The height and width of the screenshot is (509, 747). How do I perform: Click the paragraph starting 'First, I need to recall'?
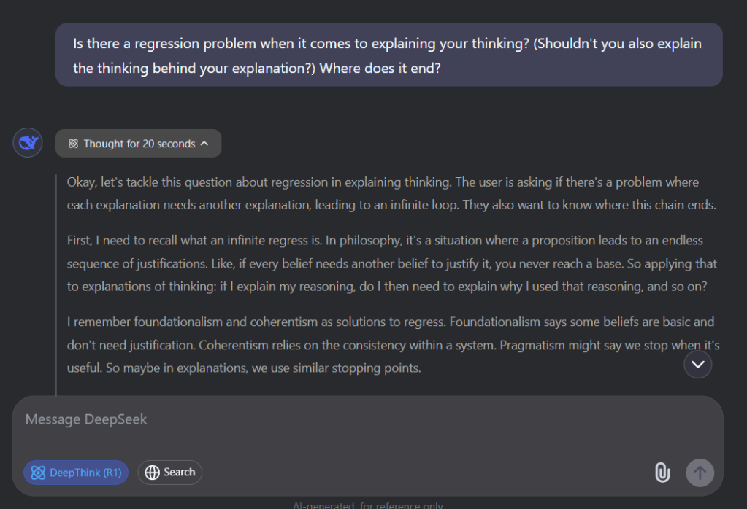391,263
